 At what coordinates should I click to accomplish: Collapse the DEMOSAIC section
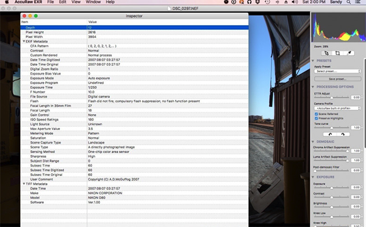click(313, 142)
